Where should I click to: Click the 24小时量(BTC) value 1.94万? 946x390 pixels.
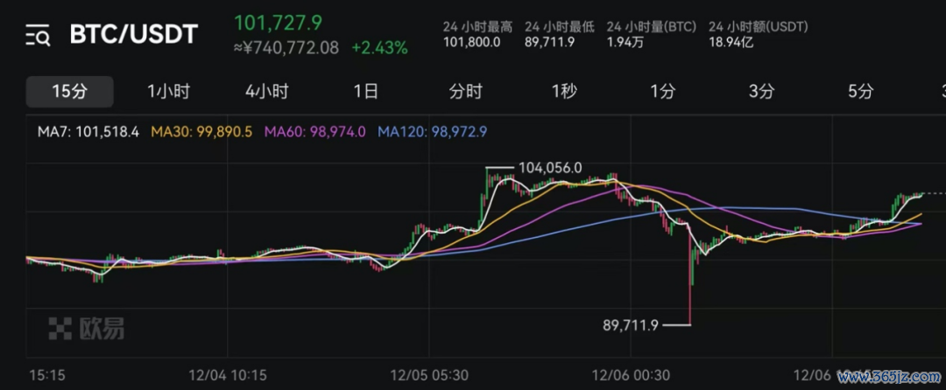625,42
